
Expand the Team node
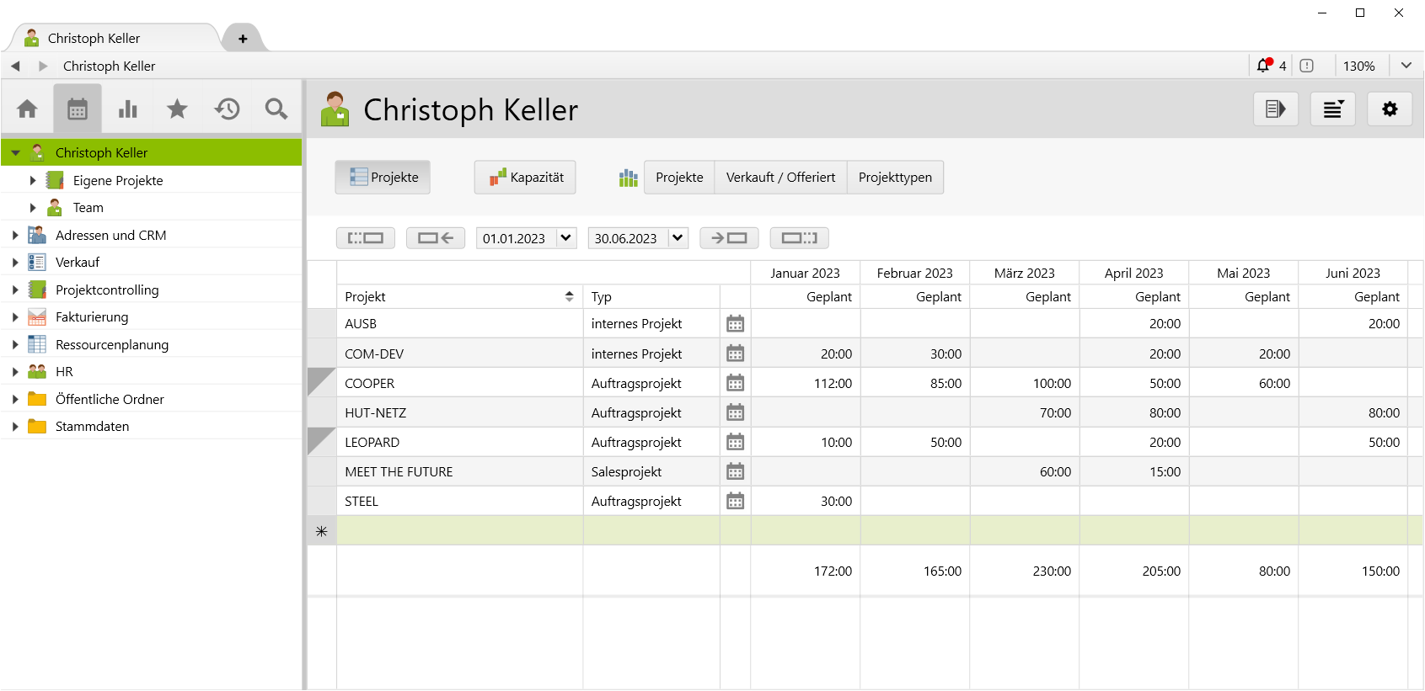(33, 207)
